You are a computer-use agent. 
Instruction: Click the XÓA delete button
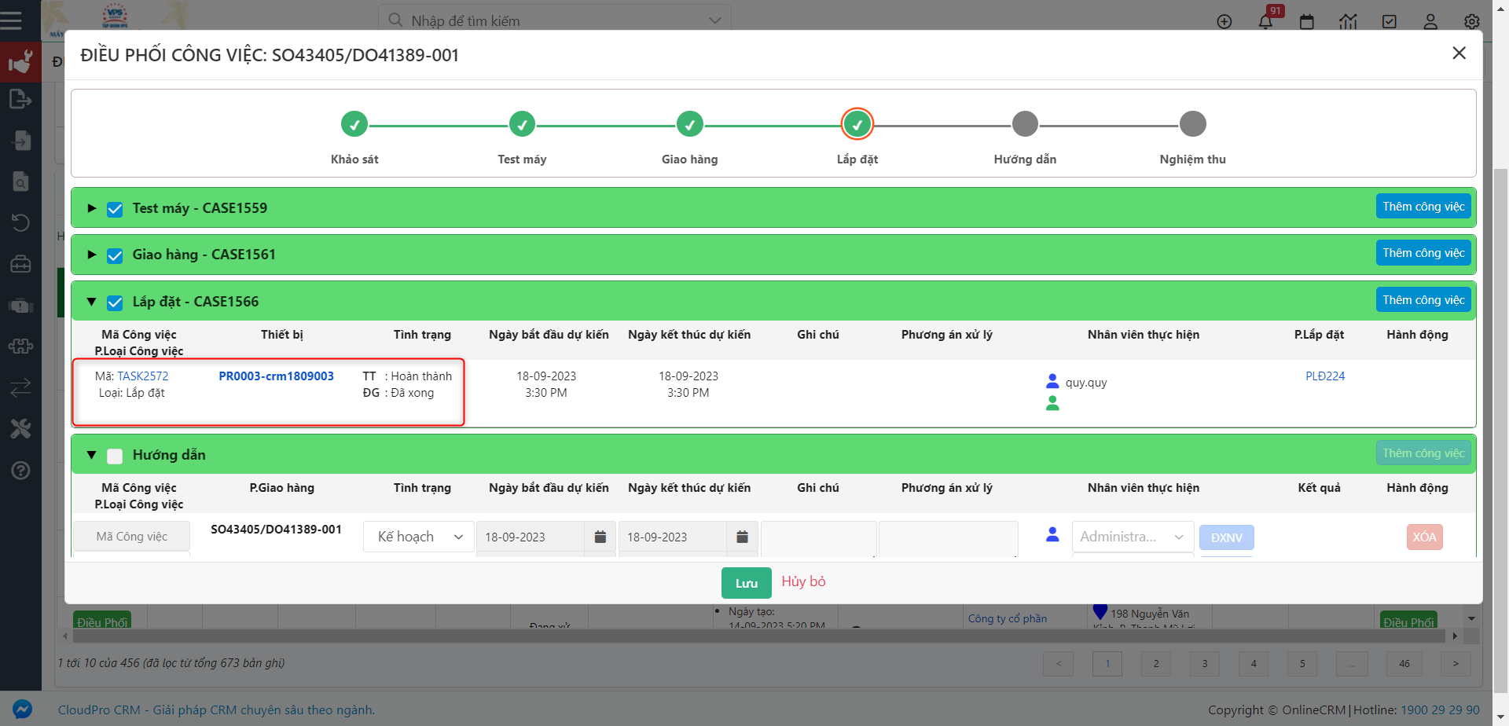click(x=1425, y=537)
